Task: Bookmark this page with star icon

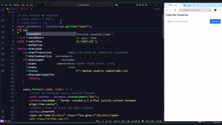Action: (210, 10)
